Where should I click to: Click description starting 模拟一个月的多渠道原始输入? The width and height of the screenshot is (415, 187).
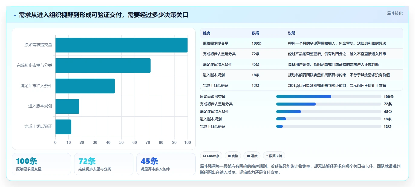[337, 43]
